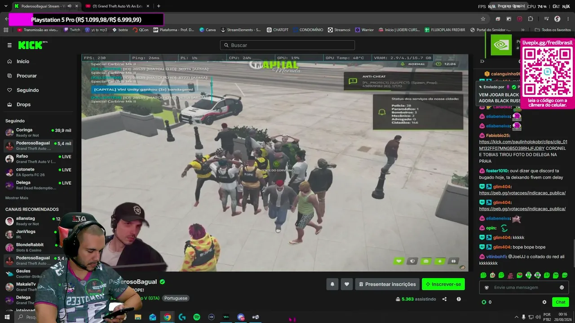Click the first glim404 peb.gg link
Image resolution: width=575 pixels, height=323 pixels.
click(x=522, y=193)
